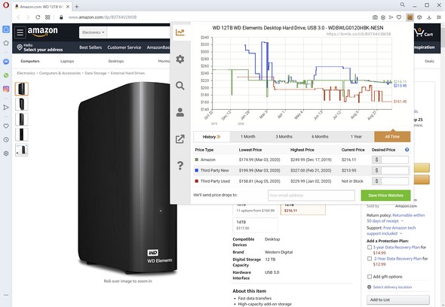The width and height of the screenshot is (445, 307).
Task: Open Camelizer search magnifier icon
Action: click(180, 86)
